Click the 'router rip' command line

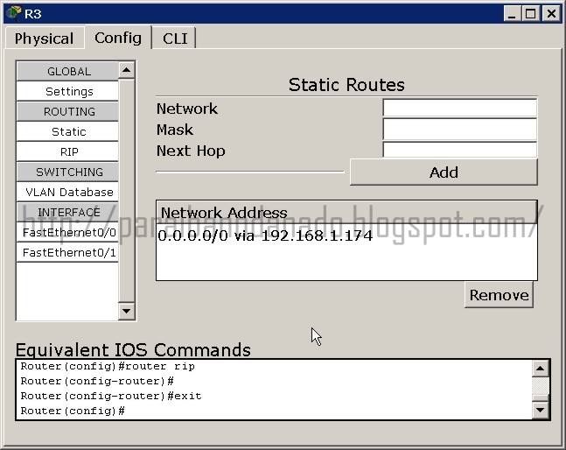tap(108, 366)
